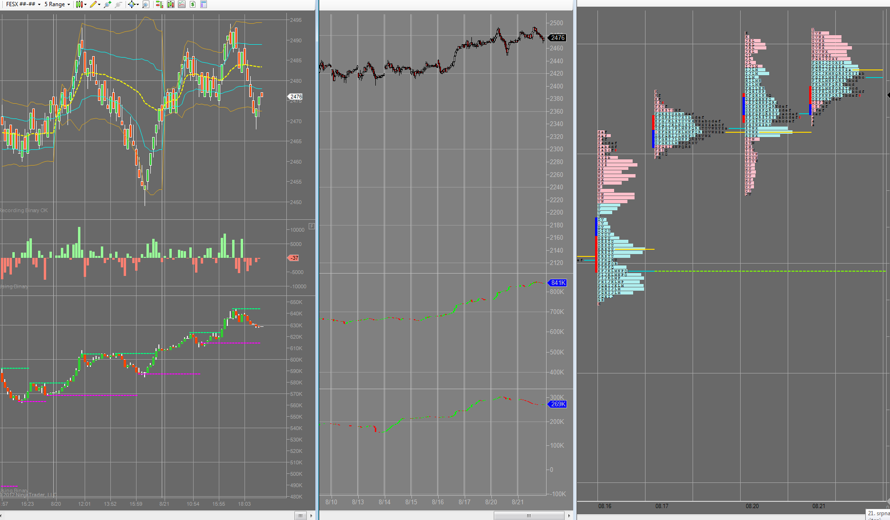890x520 pixels.
Task: Click the F marker in the volume panel
Action: tap(312, 226)
